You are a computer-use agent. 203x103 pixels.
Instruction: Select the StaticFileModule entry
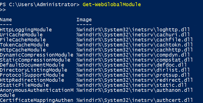(24, 85)
